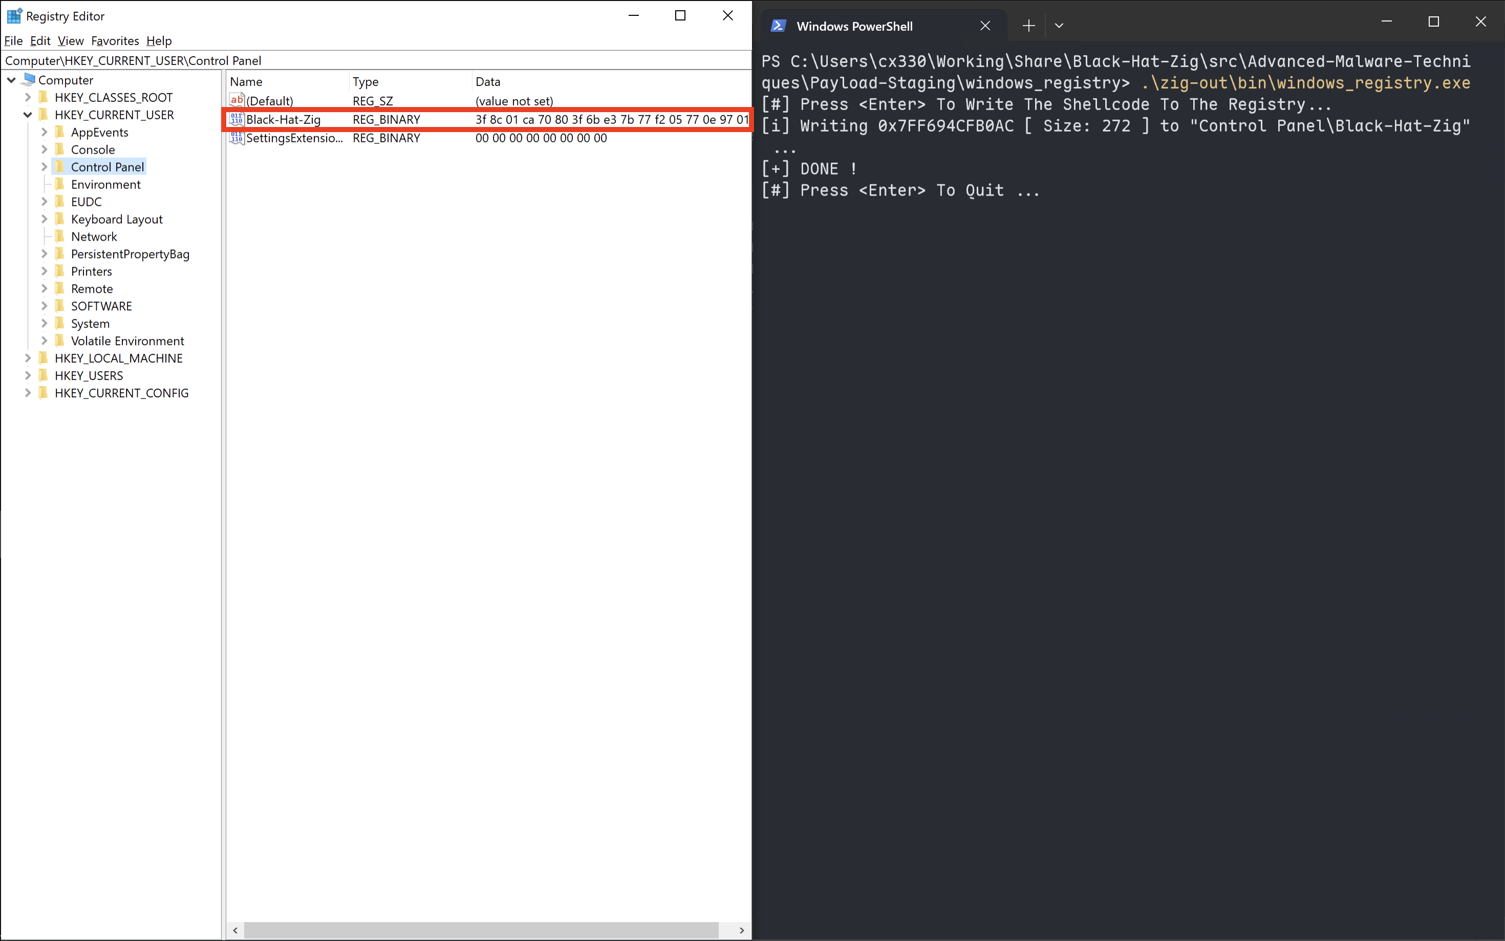Screen dimensions: 1505x941
Task: Click the string icon of (Default) value
Action: point(236,100)
